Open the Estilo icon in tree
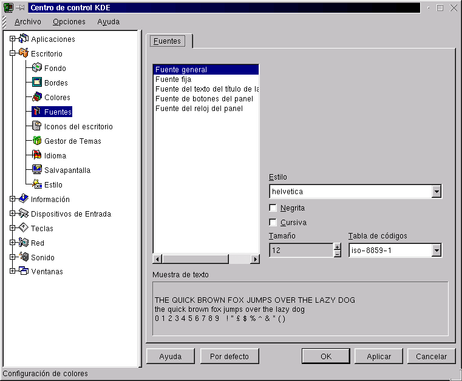Viewport: 462px width, 381px height. click(36, 185)
